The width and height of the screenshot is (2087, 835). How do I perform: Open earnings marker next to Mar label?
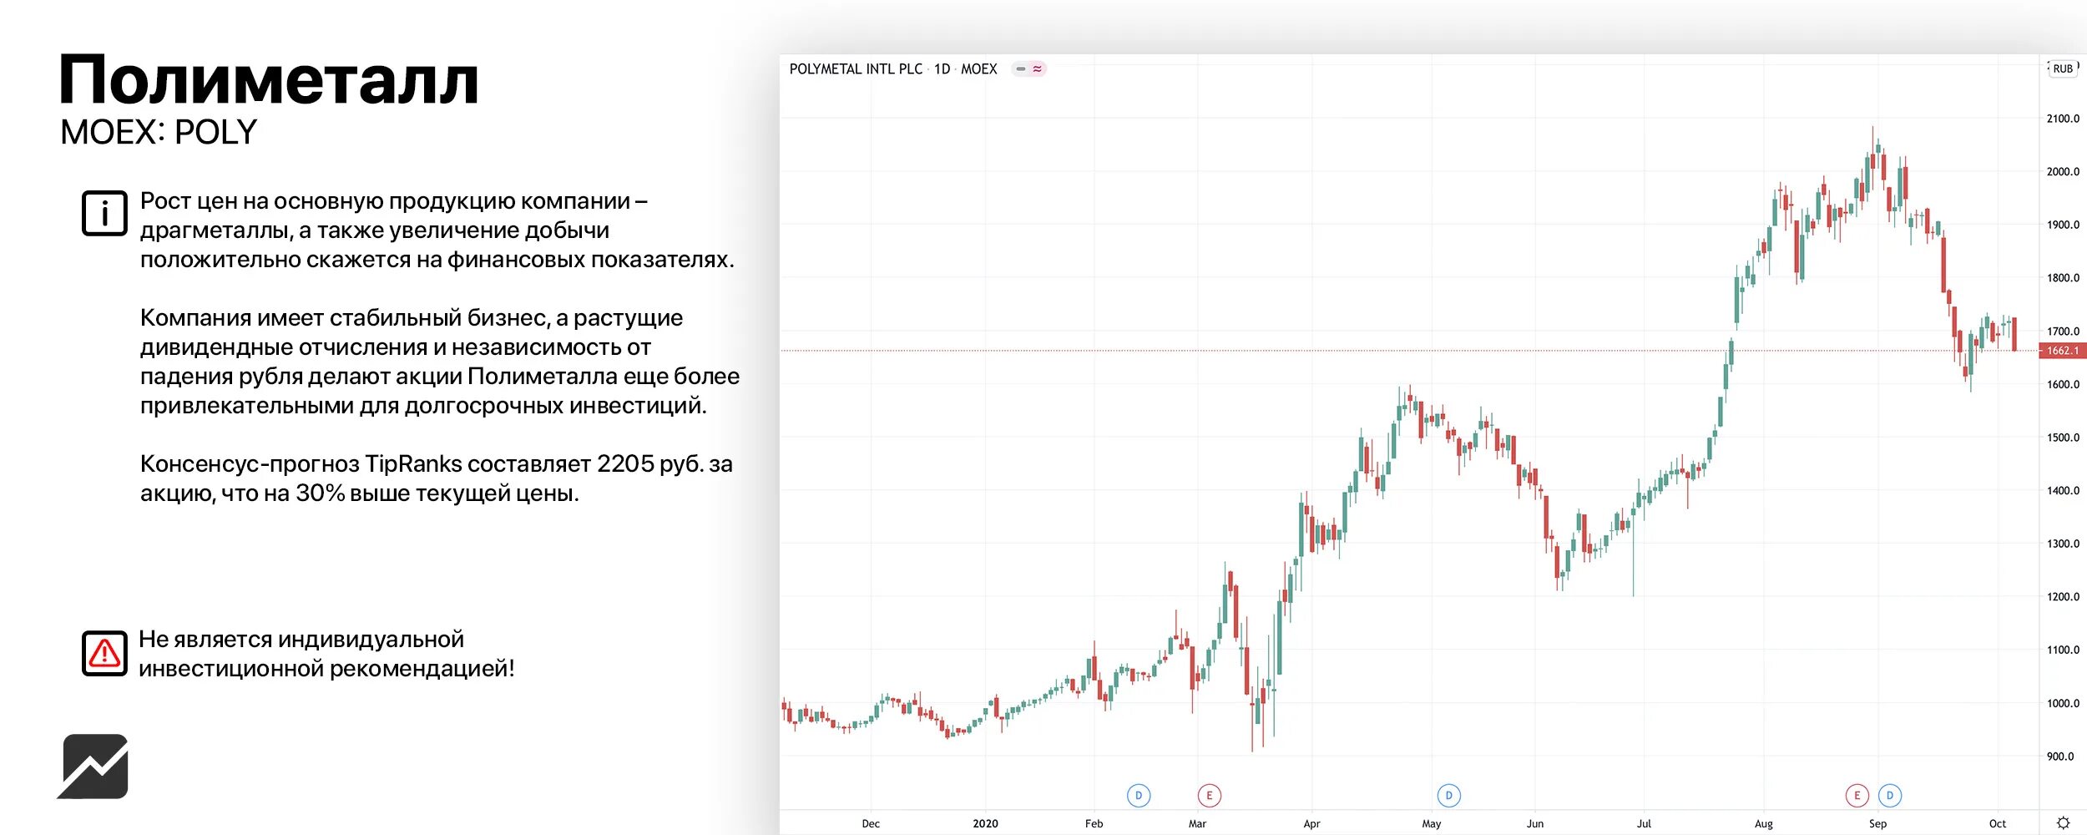pyautogui.click(x=1210, y=796)
